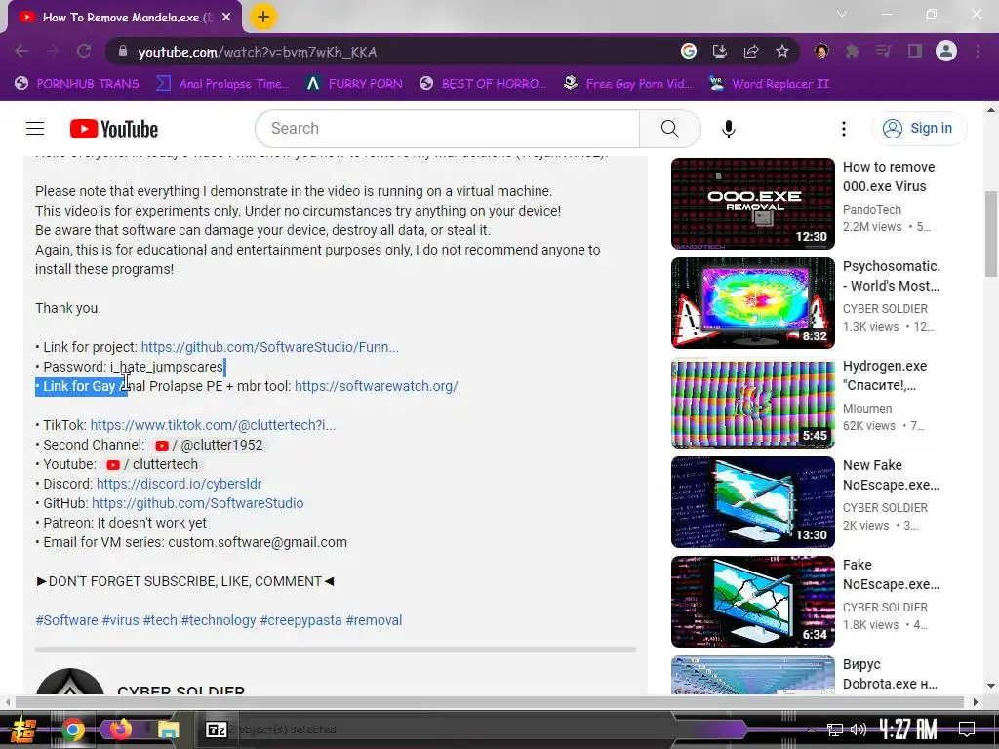Close the How To Remove Mandela.exe tab
The height and width of the screenshot is (749, 999).
[x=226, y=18]
